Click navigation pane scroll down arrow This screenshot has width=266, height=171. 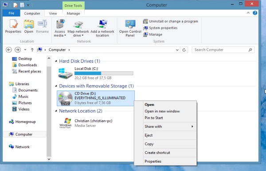(49, 159)
